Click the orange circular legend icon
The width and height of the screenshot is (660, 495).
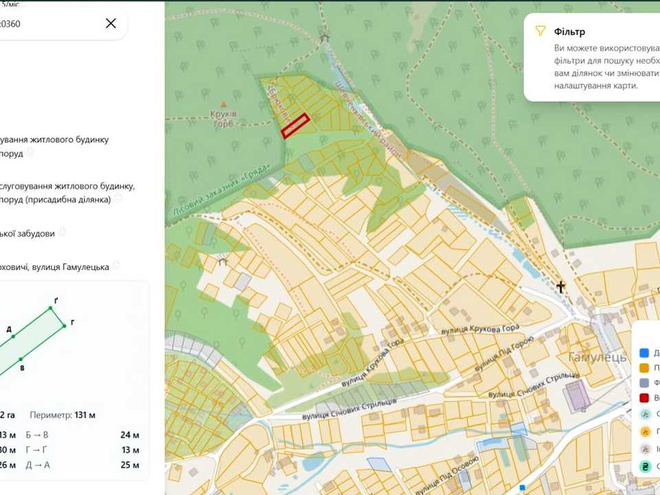[x=646, y=432]
